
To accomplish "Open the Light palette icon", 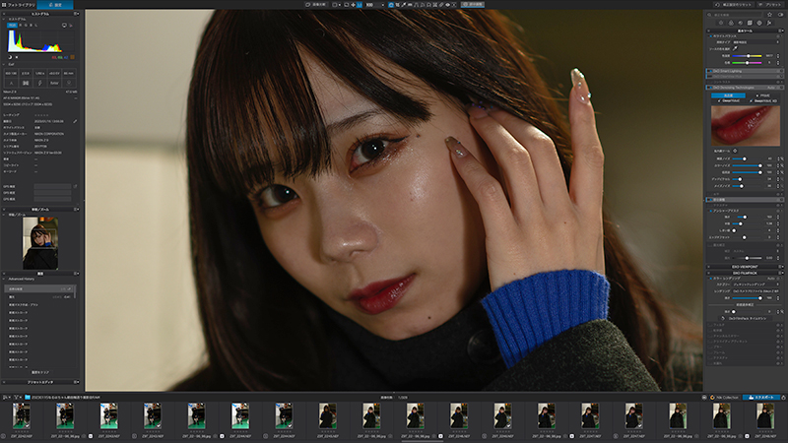I will (x=721, y=23).
